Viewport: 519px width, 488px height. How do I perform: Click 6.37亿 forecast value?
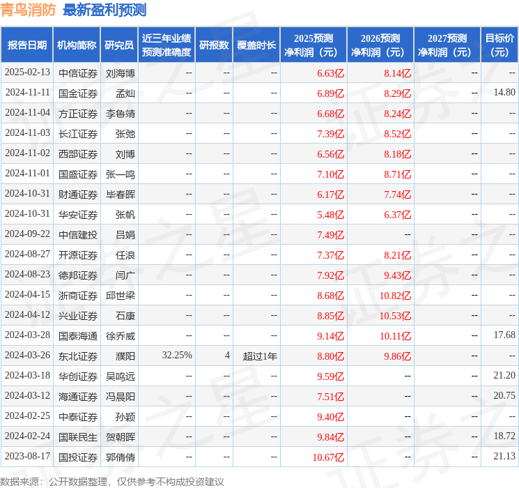click(397, 215)
